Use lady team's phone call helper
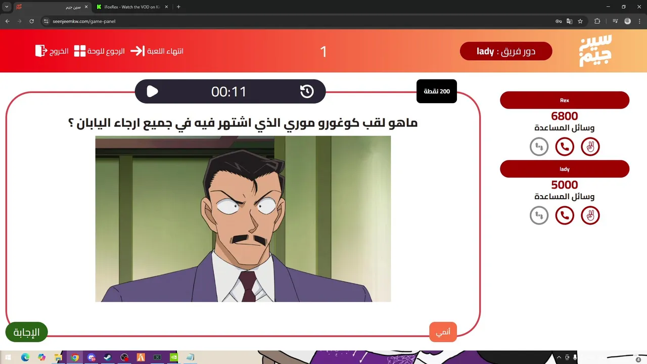The width and height of the screenshot is (647, 364). pos(565,215)
